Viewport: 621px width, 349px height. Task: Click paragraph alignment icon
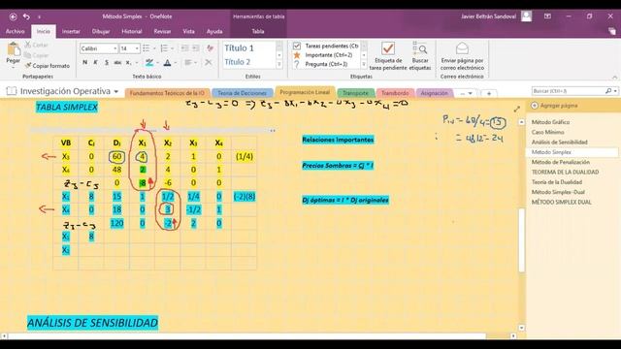tap(188, 62)
